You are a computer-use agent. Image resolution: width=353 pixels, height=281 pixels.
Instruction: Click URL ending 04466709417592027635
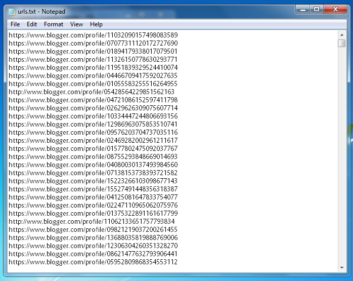[x=93, y=76]
